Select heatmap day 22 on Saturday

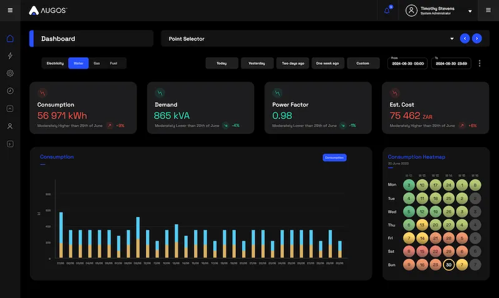tap(435, 251)
